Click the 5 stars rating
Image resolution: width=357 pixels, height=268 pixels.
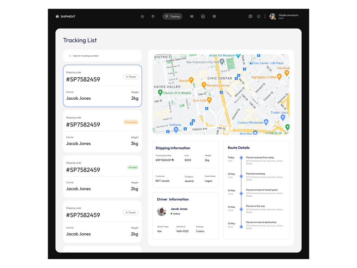(x=200, y=231)
